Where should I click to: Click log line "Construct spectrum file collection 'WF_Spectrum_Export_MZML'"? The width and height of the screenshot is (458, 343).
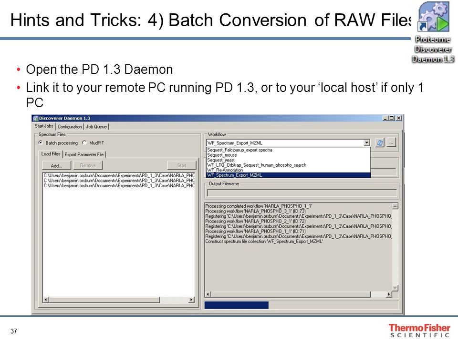click(264, 241)
